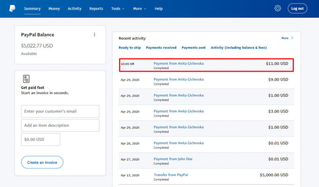
Task: Show Activity including balance & fees
Action: [239, 48]
